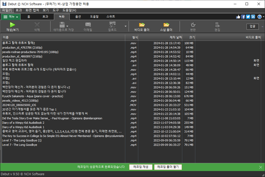Switch to the Effects (효과) tab
Image resolution: width=265 pixels, height=177 pixels.
(x=45, y=17)
